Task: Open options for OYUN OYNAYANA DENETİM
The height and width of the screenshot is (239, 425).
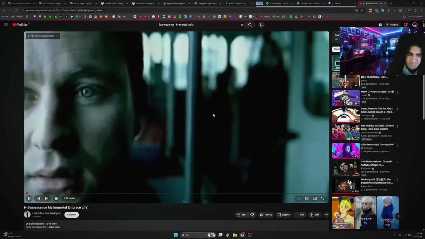Action: tap(397, 92)
